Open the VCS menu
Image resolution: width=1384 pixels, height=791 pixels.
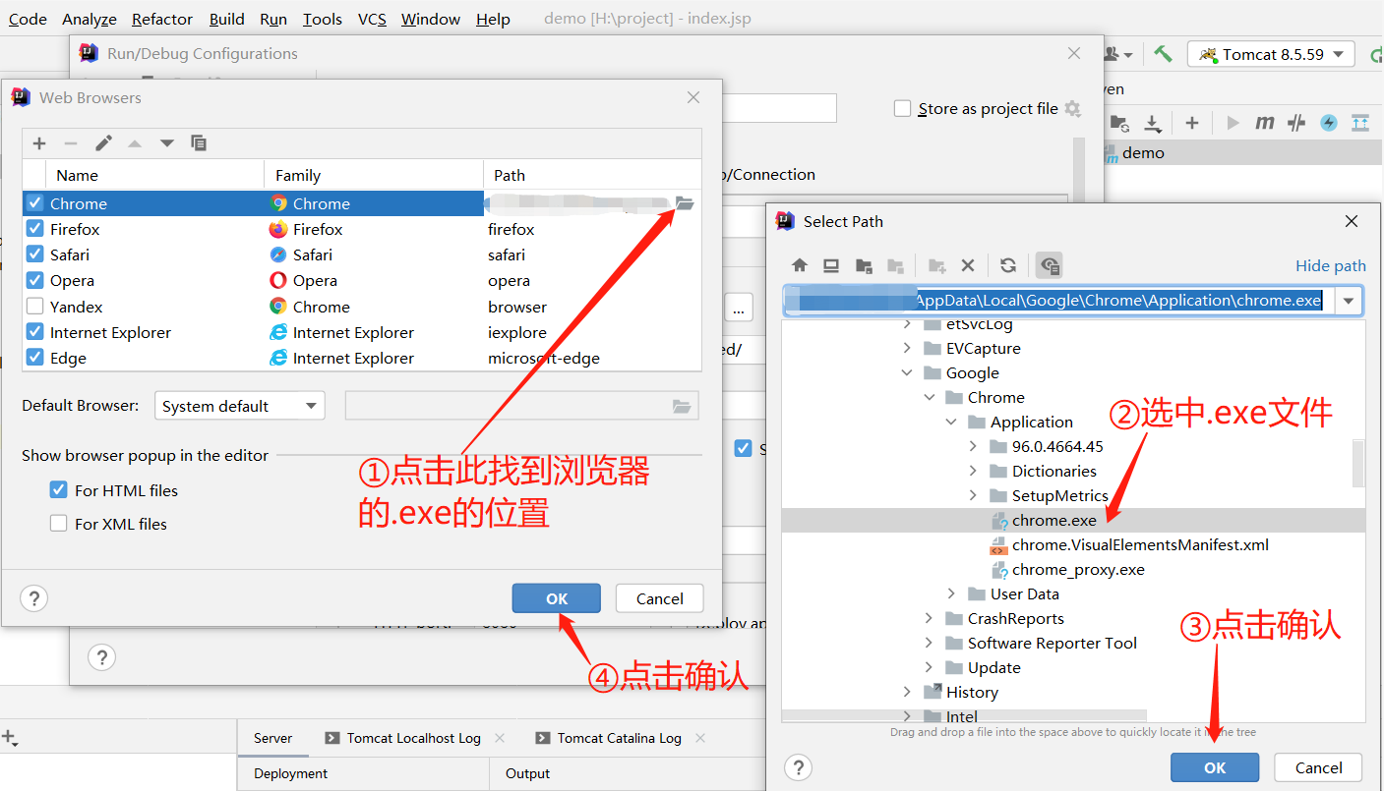[x=372, y=19]
